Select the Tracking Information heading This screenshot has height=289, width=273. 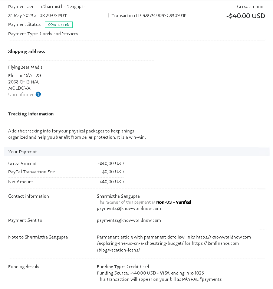click(x=31, y=114)
